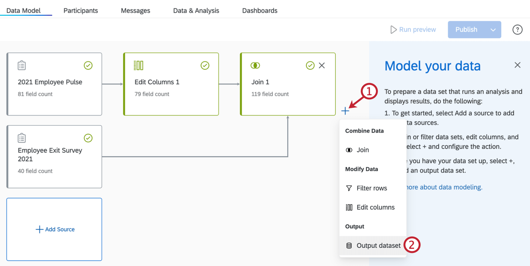This screenshot has width=530, height=266.
Task: Click the plus icon in Add Source
Action: tap(39, 230)
